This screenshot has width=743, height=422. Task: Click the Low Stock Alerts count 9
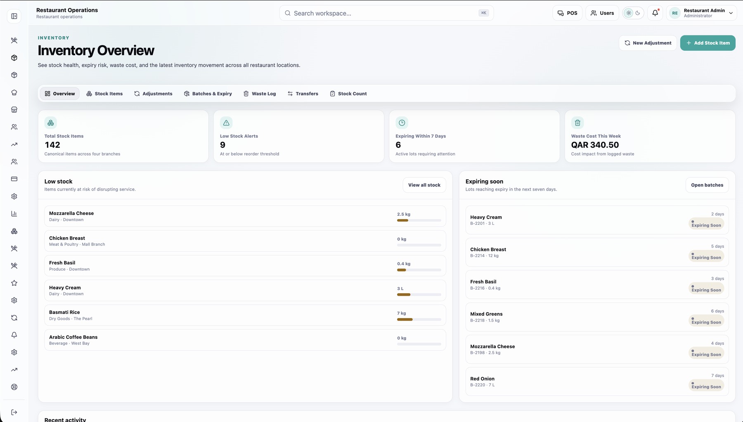coord(222,145)
